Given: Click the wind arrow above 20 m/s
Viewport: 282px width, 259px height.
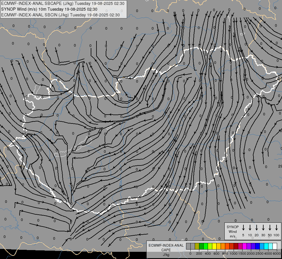Looking at the screenshot, I should coord(257,228).
